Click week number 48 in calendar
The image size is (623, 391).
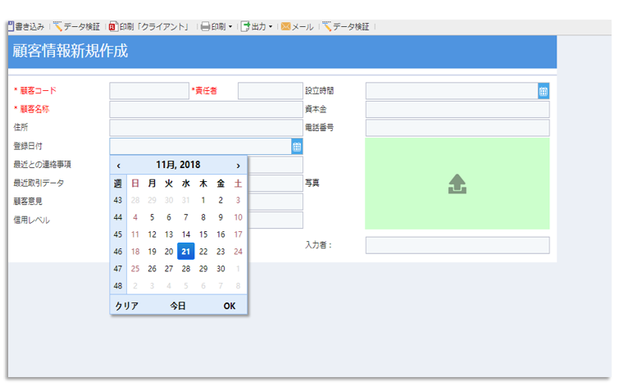click(118, 286)
